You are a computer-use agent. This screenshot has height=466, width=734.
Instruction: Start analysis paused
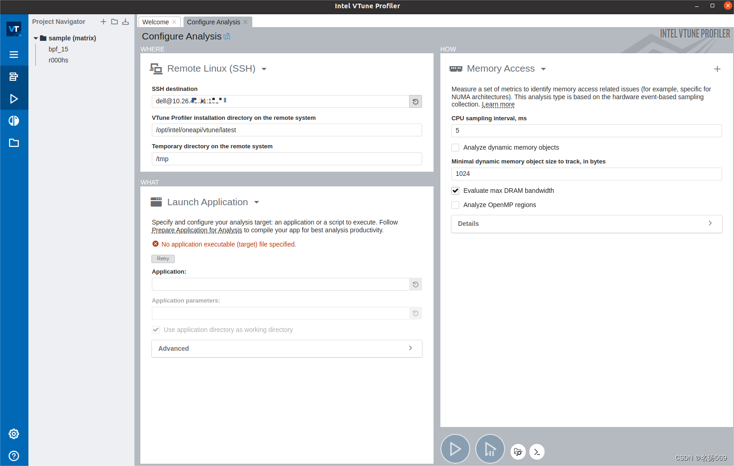click(x=490, y=449)
